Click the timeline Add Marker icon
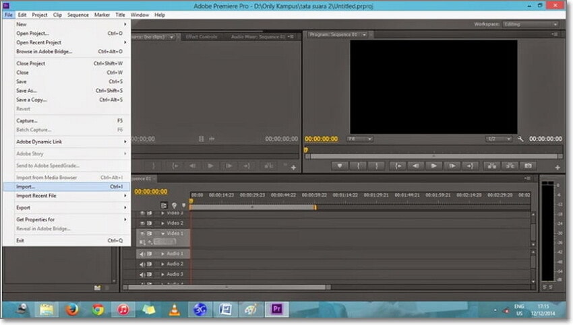The width and height of the screenshot is (573, 325). pos(184,205)
